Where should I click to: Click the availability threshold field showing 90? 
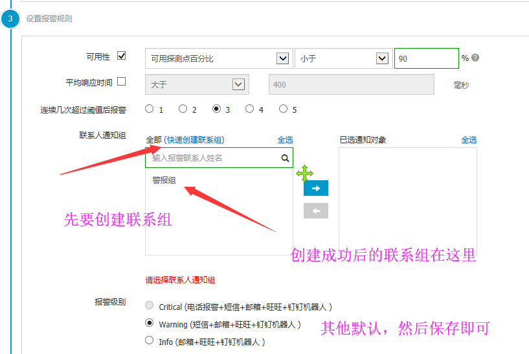pyautogui.click(x=427, y=58)
